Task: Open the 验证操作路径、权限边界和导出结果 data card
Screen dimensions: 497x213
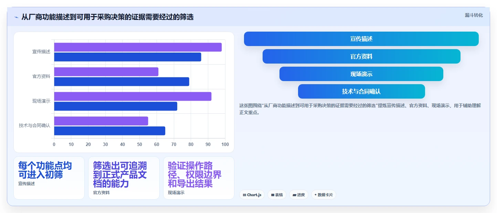Action: (199, 178)
